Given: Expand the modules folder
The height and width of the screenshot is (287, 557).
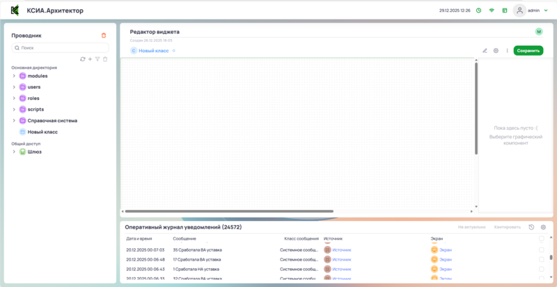Looking at the screenshot, I should (14, 76).
